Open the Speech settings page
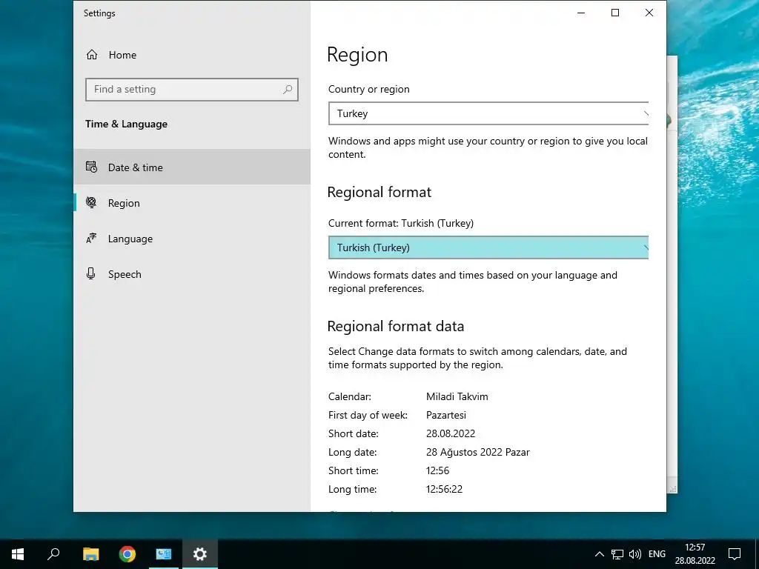 point(192,274)
